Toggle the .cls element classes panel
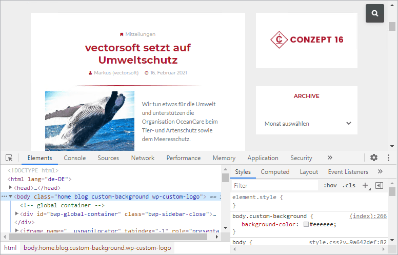Screen dimensions: 398x255 349,186
